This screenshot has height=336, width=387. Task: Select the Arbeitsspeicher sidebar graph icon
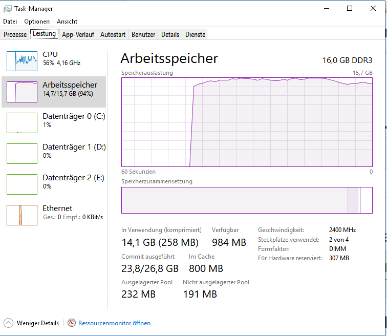click(22, 92)
